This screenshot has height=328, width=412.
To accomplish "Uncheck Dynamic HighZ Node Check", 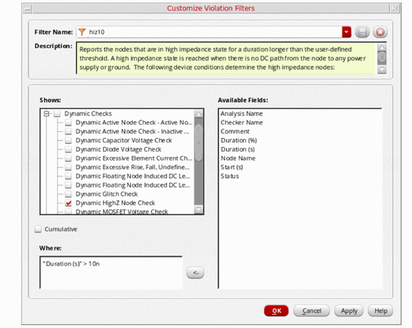I will pos(68,203).
